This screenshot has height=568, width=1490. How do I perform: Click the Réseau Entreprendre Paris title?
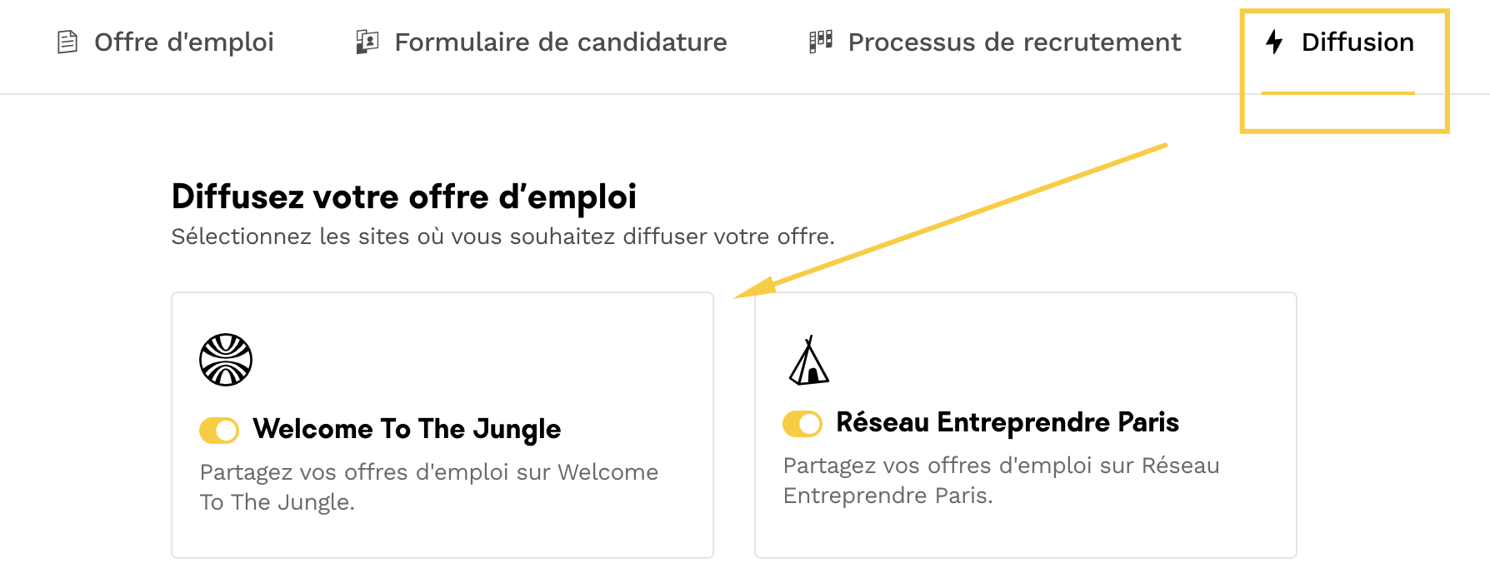coord(1007,422)
